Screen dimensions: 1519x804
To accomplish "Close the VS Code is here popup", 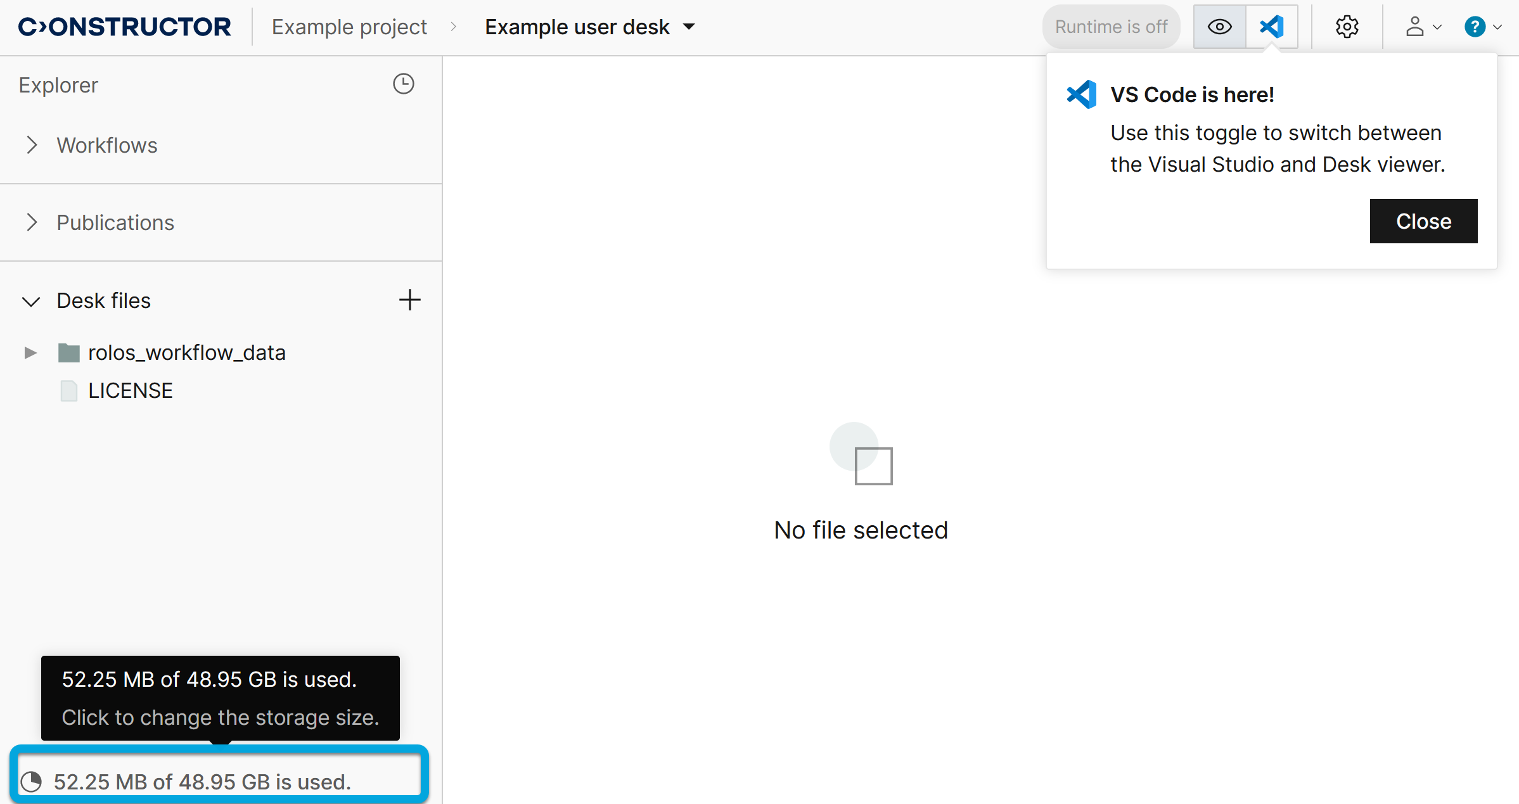I will point(1423,221).
